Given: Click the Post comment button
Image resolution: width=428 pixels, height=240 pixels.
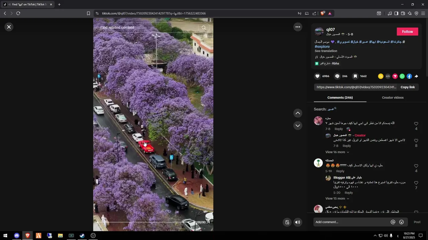Looking at the screenshot, I should pyautogui.click(x=417, y=222).
